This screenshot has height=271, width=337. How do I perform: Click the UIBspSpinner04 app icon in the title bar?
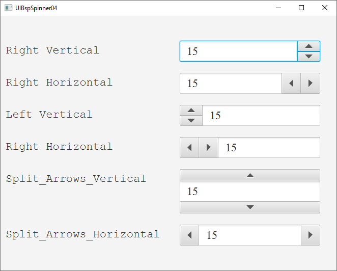9,8
